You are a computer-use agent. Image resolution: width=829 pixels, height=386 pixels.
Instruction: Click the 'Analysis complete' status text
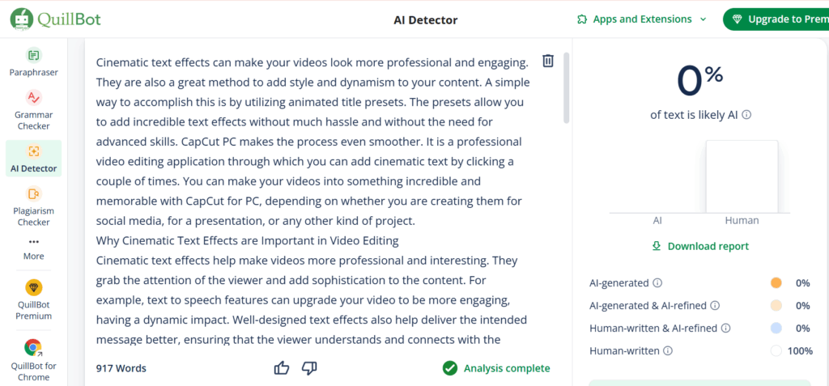click(507, 368)
